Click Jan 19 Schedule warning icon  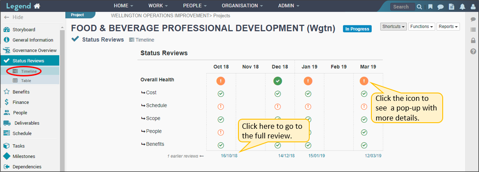(x=308, y=107)
